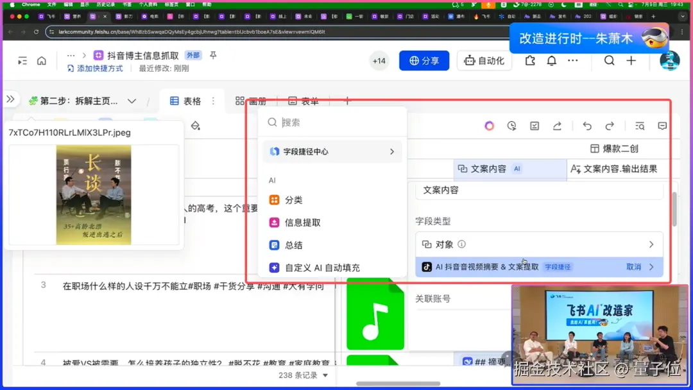Image resolution: width=693 pixels, height=390 pixels.
Task: Open notifications bell icon
Action: tap(552, 60)
